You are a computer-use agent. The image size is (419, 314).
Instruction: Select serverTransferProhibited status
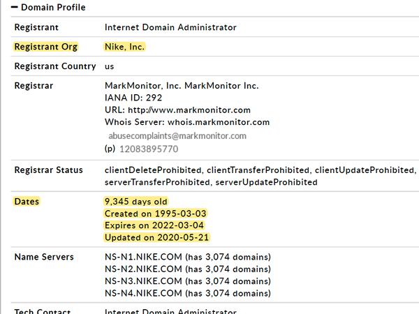click(157, 182)
